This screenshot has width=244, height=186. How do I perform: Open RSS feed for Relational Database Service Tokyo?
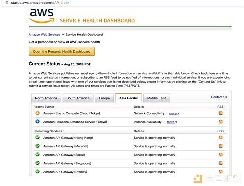[220, 122]
